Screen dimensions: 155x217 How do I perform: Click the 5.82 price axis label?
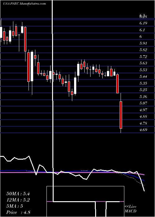(143, 50)
